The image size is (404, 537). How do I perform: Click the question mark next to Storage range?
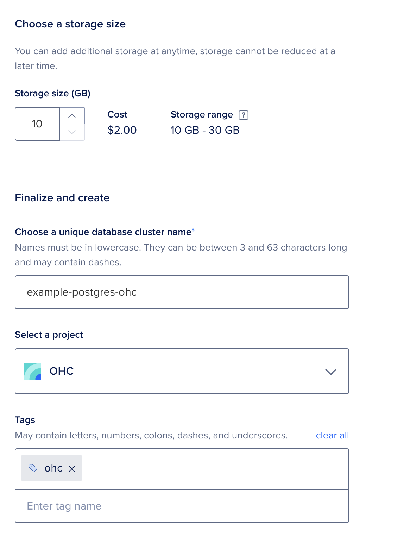pyautogui.click(x=244, y=115)
